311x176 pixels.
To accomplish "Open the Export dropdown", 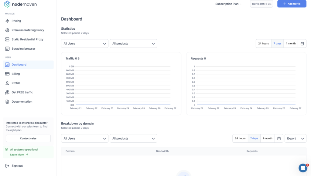I will tap(295, 138).
